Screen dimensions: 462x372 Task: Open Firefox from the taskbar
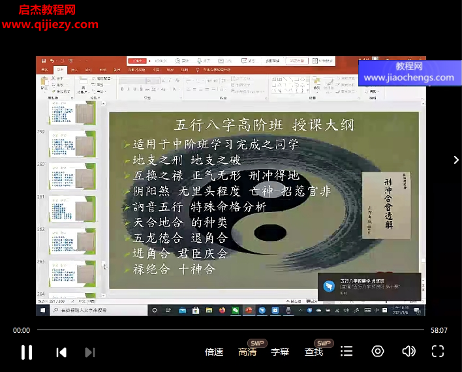click(x=222, y=310)
